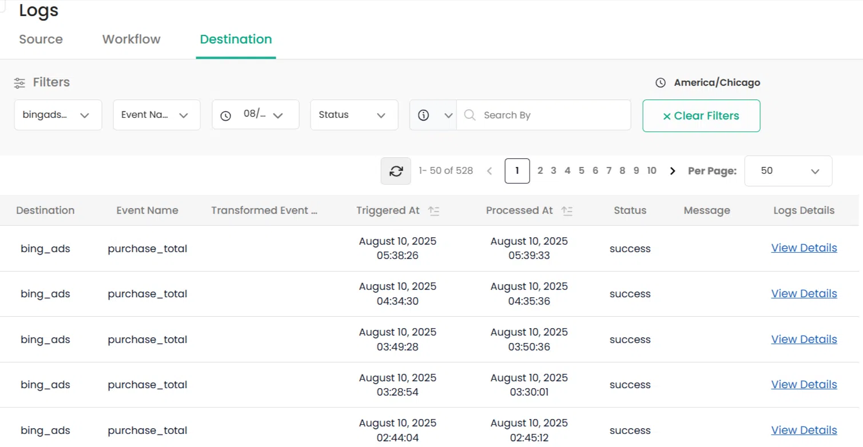
Task: Click the x icon inside Clear Filters
Action: [666, 115]
